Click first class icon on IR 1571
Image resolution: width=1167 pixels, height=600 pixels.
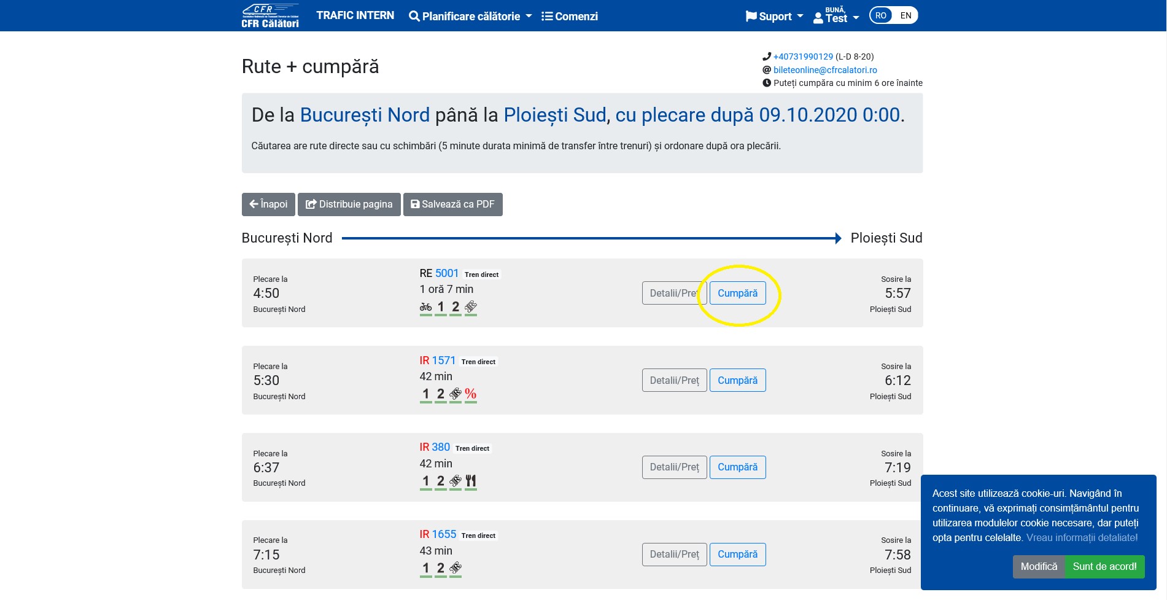coord(425,394)
